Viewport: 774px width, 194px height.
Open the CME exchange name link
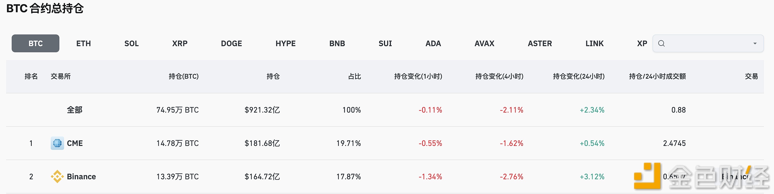point(75,143)
